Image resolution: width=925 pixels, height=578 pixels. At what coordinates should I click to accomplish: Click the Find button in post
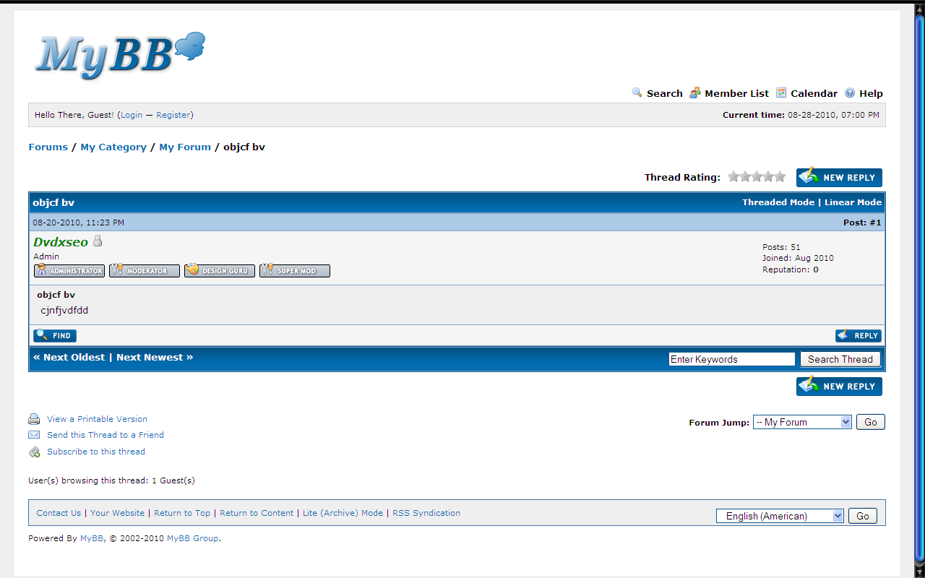tap(55, 335)
